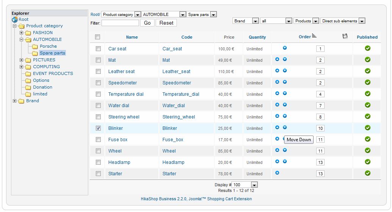Viewport: 392px width, 212px height.
Task: Open the Spare parts breadcrumb dropdown
Action: [x=201, y=14]
